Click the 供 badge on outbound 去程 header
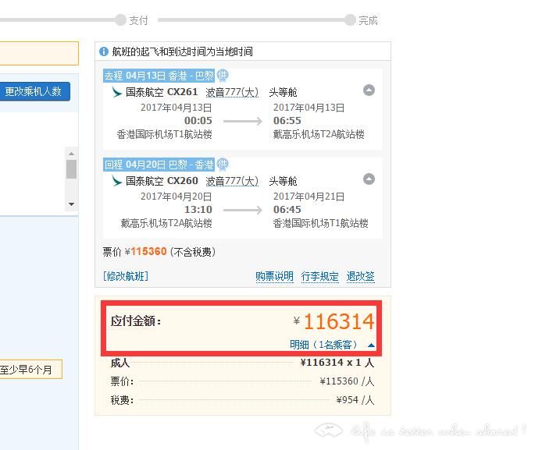This screenshot has width=535, height=450. click(x=223, y=76)
